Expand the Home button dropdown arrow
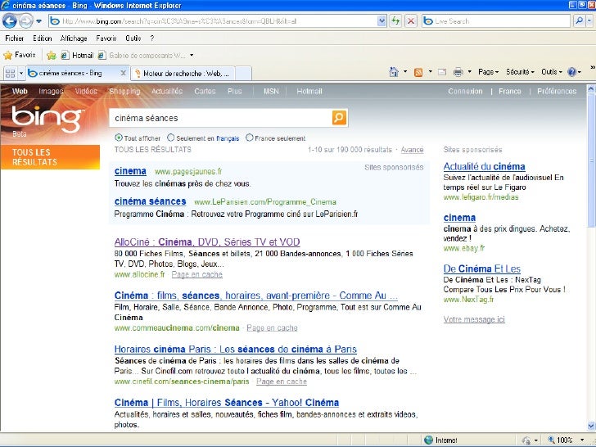 (x=405, y=71)
